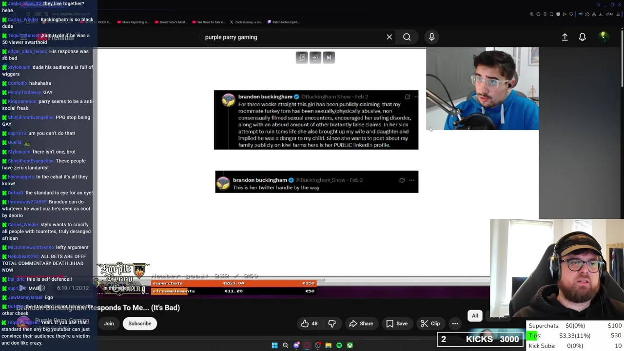Open the notifications bell
The width and height of the screenshot is (624, 351).
[582, 37]
